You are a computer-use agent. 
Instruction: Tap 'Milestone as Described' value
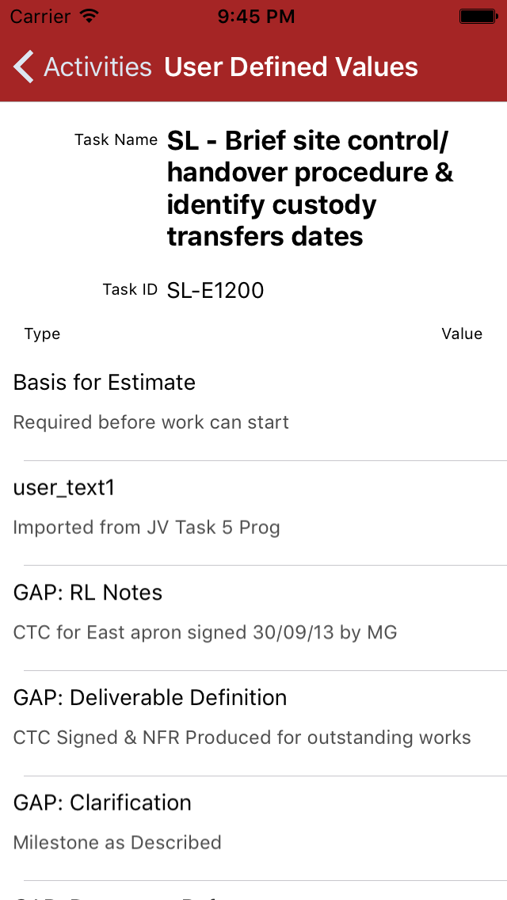[x=117, y=842]
